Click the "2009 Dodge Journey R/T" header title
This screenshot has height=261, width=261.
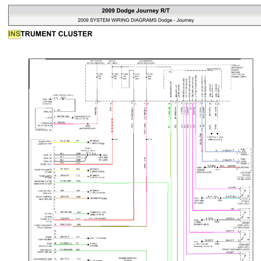tap(135, 11)
